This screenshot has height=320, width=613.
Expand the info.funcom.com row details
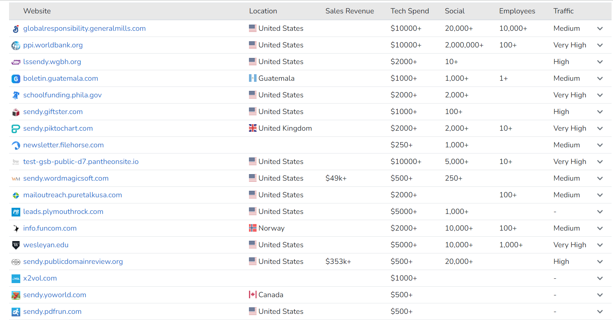coord(600,228)
